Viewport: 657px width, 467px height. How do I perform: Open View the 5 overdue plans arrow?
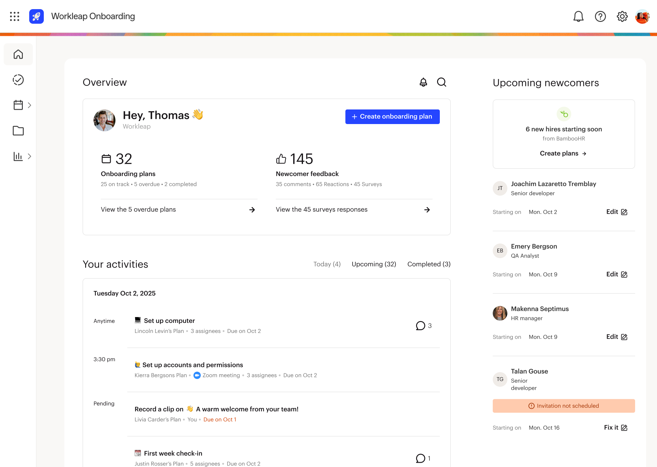252,210
